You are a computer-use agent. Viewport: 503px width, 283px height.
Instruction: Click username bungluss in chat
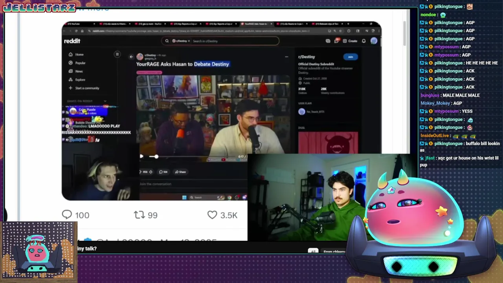click(430, 95)
